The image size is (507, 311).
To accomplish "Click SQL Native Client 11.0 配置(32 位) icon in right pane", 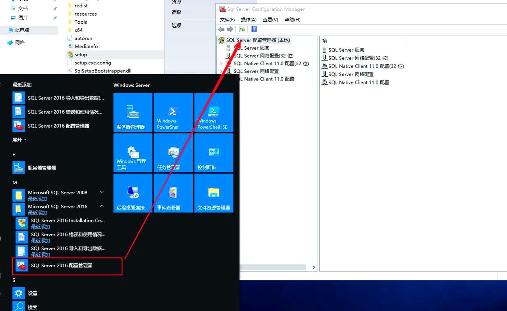I will (325, 66).
